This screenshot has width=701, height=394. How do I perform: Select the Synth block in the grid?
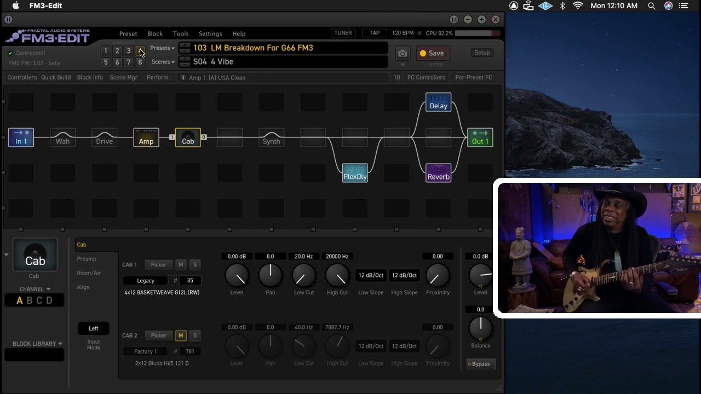(x=271, y=137)
